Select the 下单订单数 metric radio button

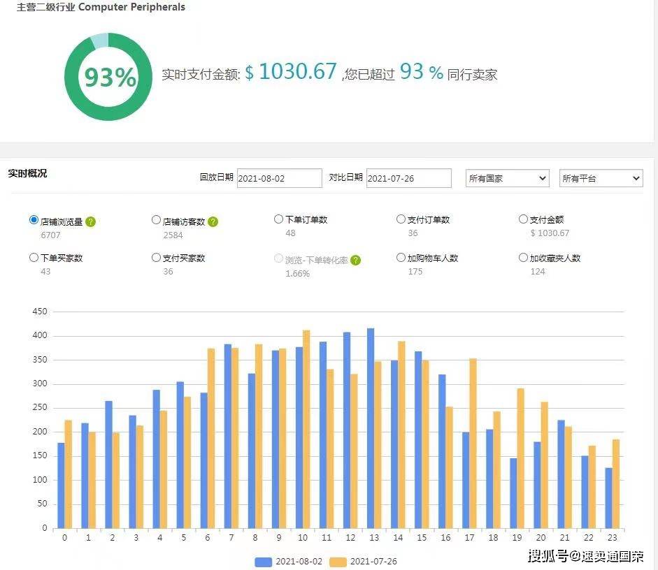[279, 219]
